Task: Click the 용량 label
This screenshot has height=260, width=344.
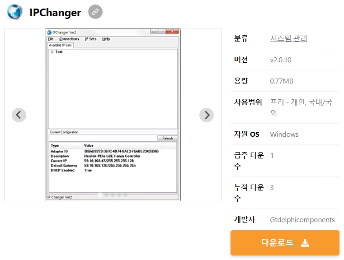Action: point(241,81)
